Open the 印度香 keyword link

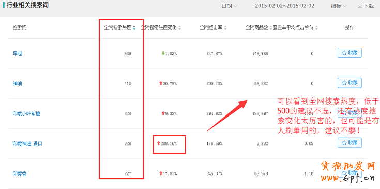click(x=20, y=173)
